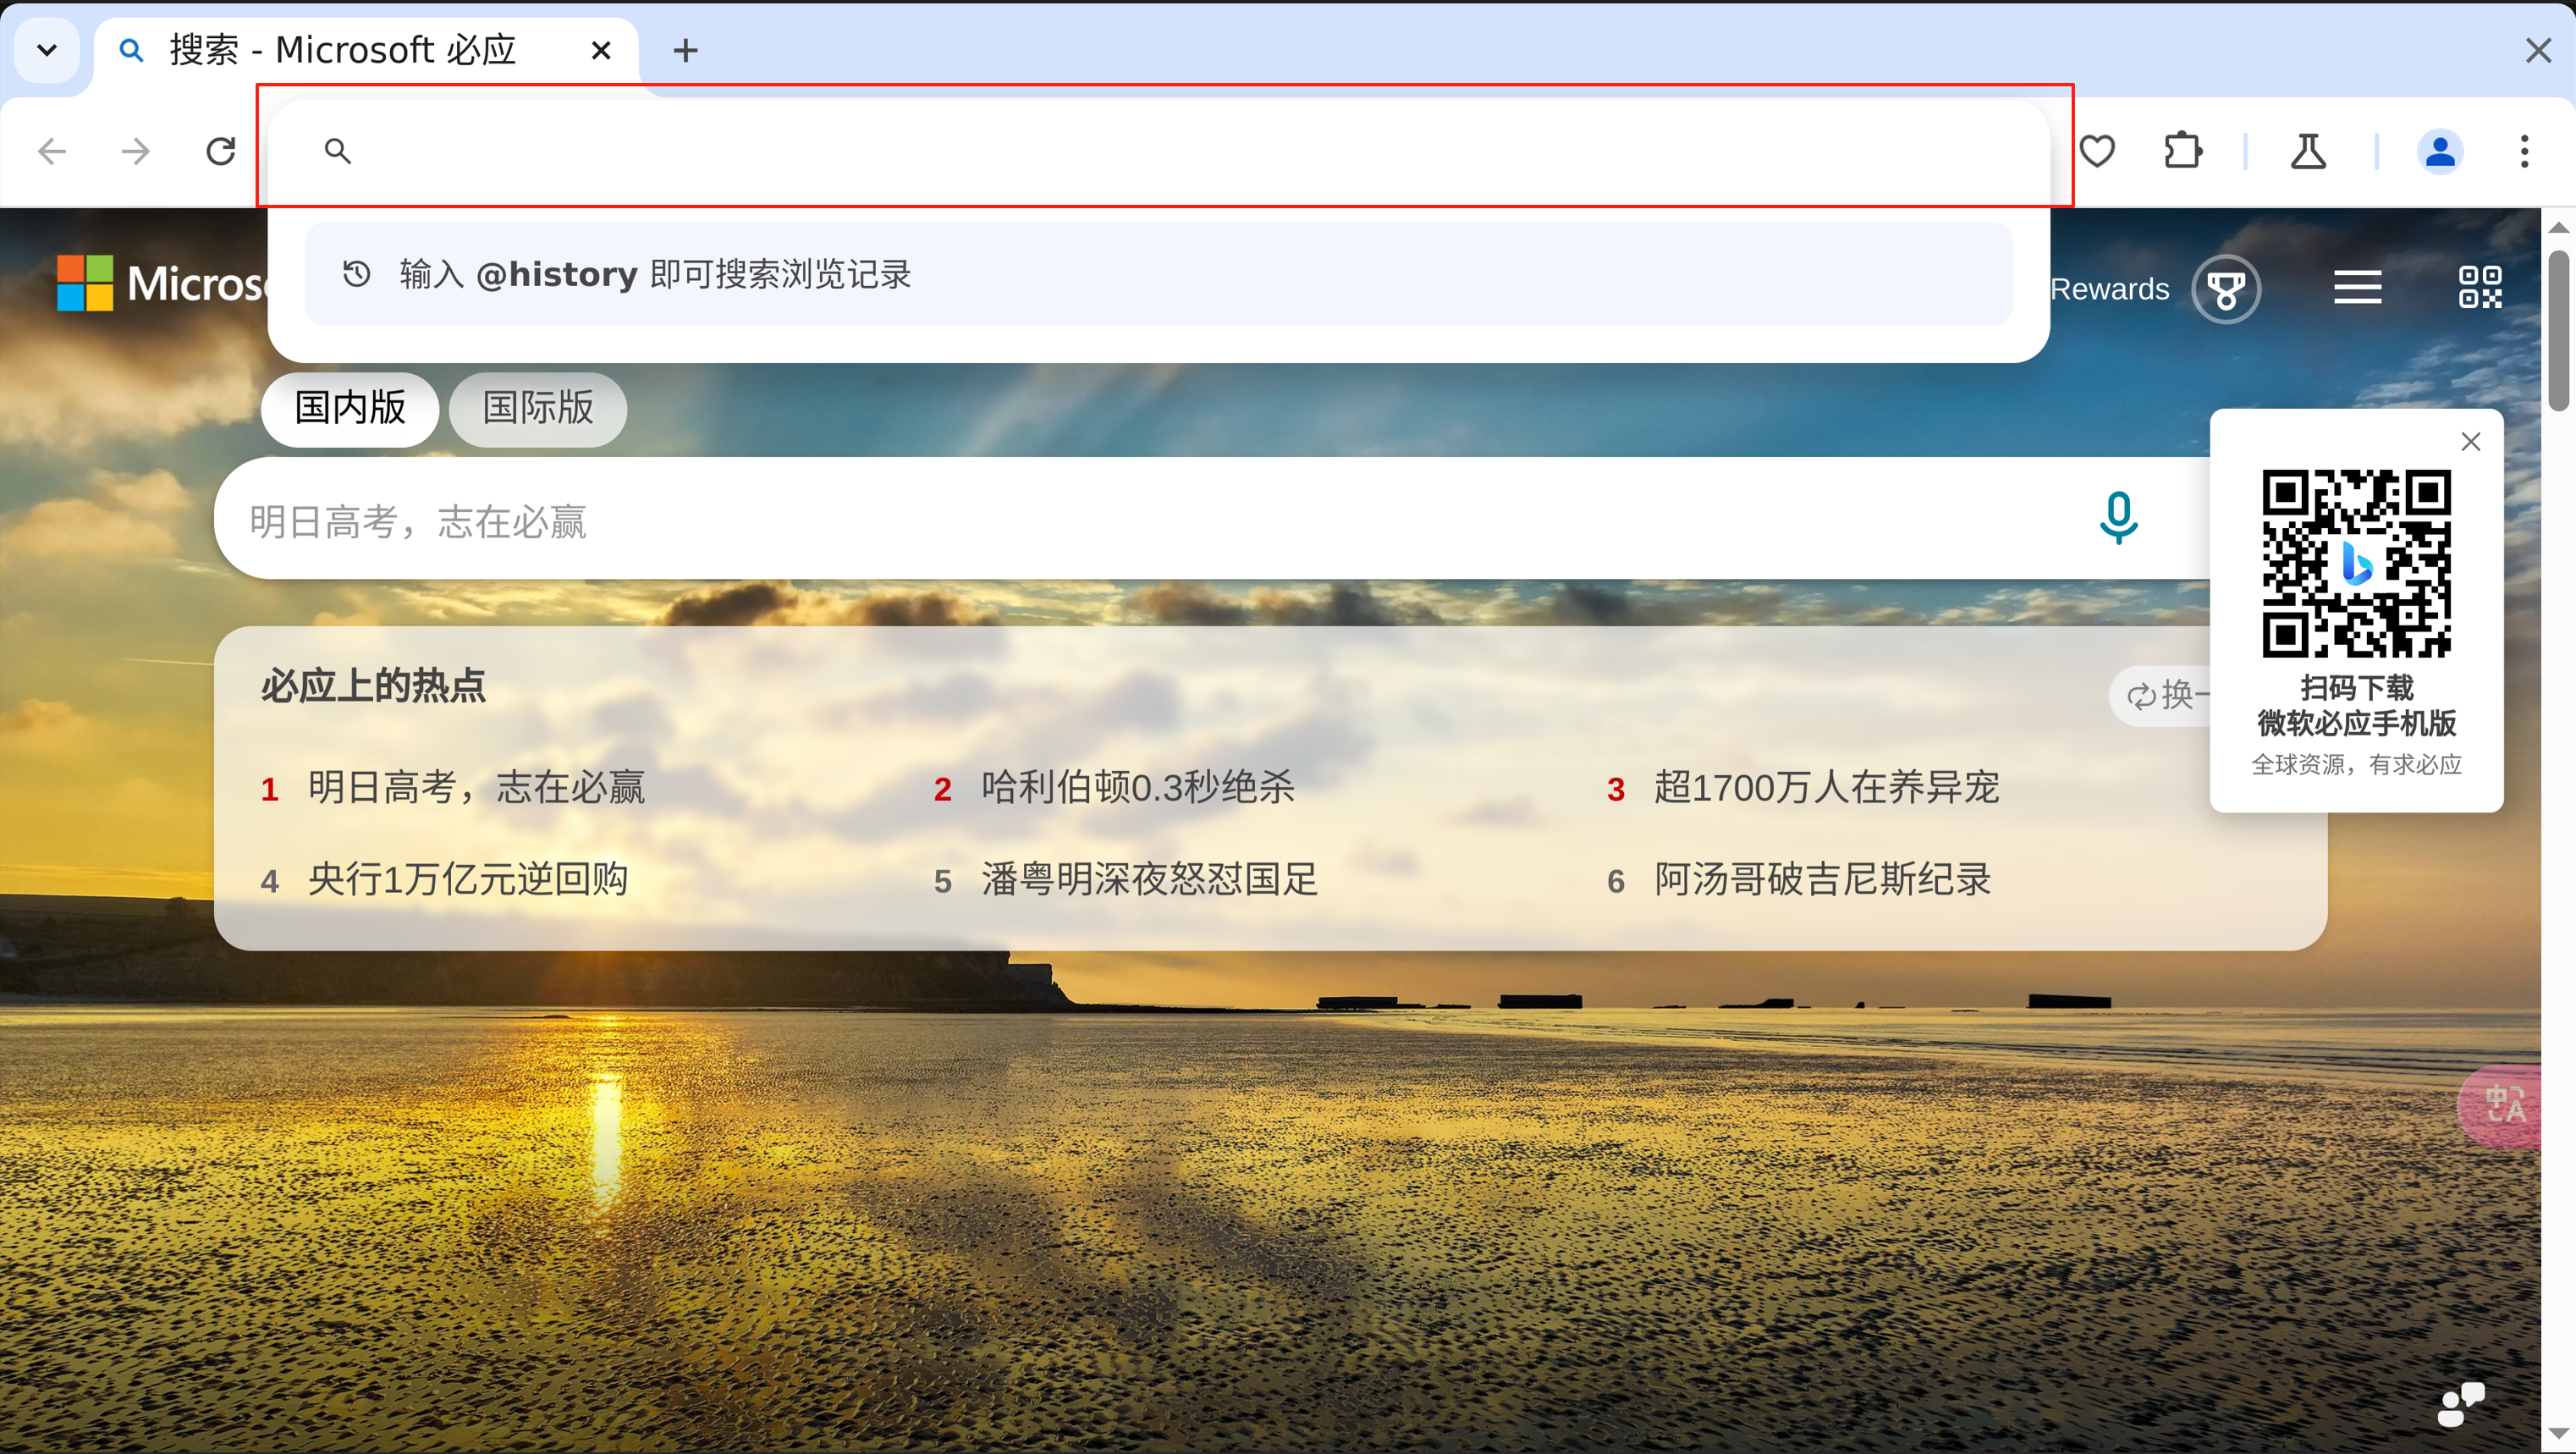The width and height of the screenshot is (2576, 1454).
Task: Open hot topic 超1700万人在养异宠
Action: click(1826, 788)
